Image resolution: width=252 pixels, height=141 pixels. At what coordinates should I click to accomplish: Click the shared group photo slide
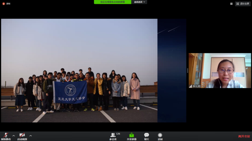click(79, 70)
